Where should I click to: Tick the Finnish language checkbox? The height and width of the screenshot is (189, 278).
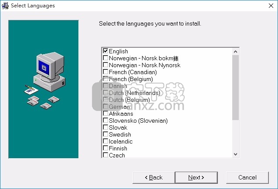105,148
